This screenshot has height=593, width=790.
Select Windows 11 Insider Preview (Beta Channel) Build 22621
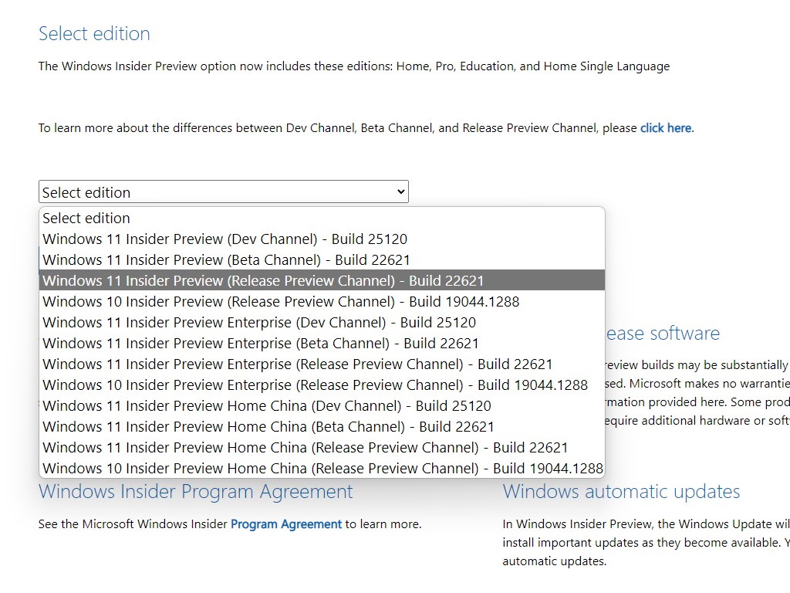[x=226, y=259]
